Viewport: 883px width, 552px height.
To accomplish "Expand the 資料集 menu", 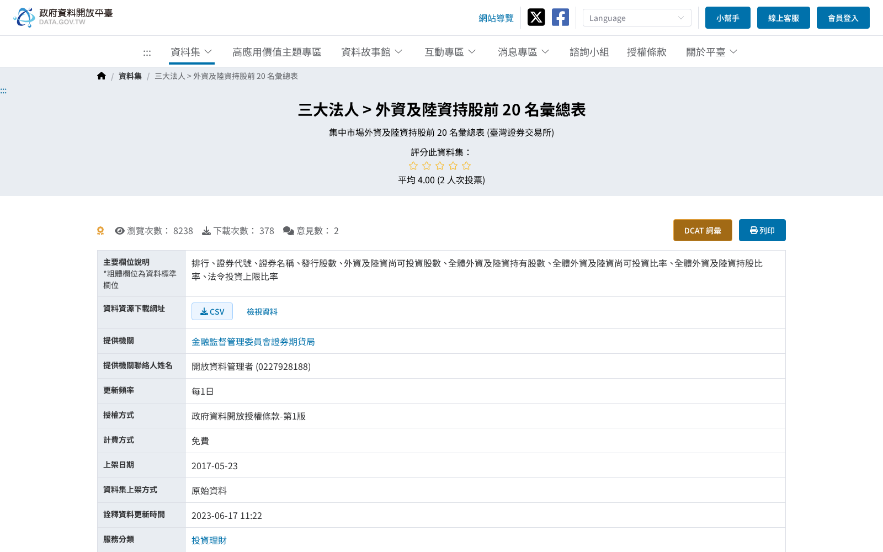I will 192,52.
